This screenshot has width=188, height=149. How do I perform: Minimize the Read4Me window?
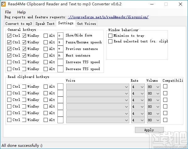[x=152, y=4]
